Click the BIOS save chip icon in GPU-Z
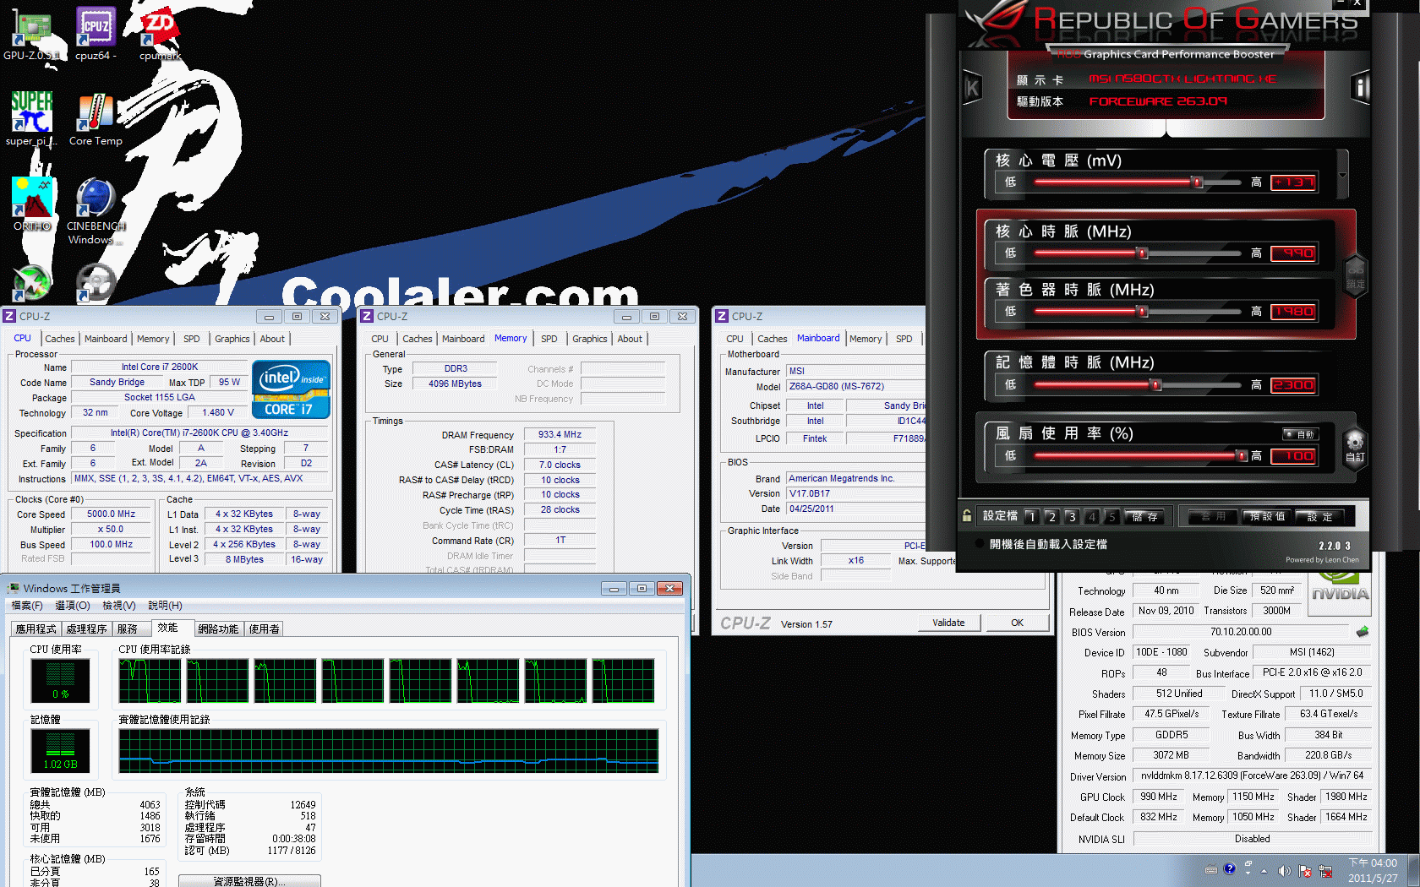The image size is (1420, 887). click(x=1363, y=632)
